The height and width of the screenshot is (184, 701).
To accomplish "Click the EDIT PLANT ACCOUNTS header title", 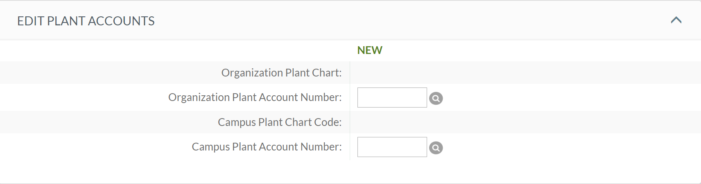I will pyautogui.click(x=86, y=21).
